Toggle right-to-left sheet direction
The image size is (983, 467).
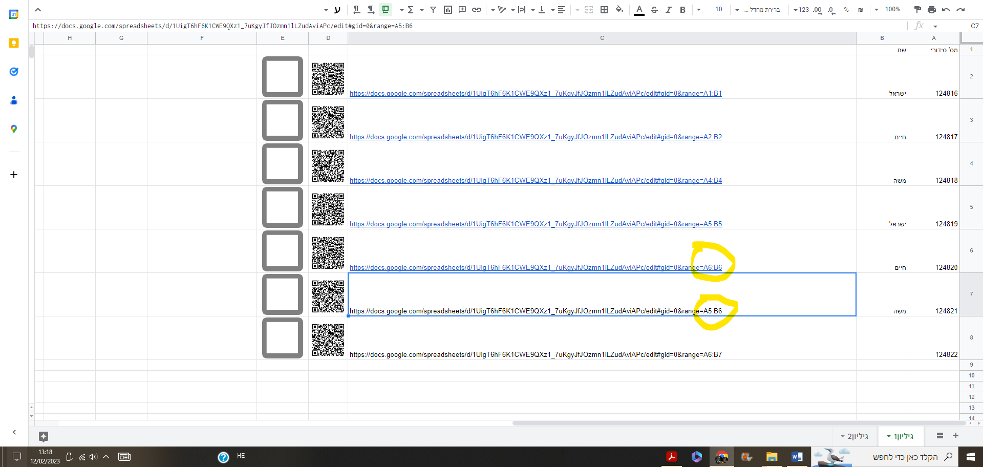[386, 10]
